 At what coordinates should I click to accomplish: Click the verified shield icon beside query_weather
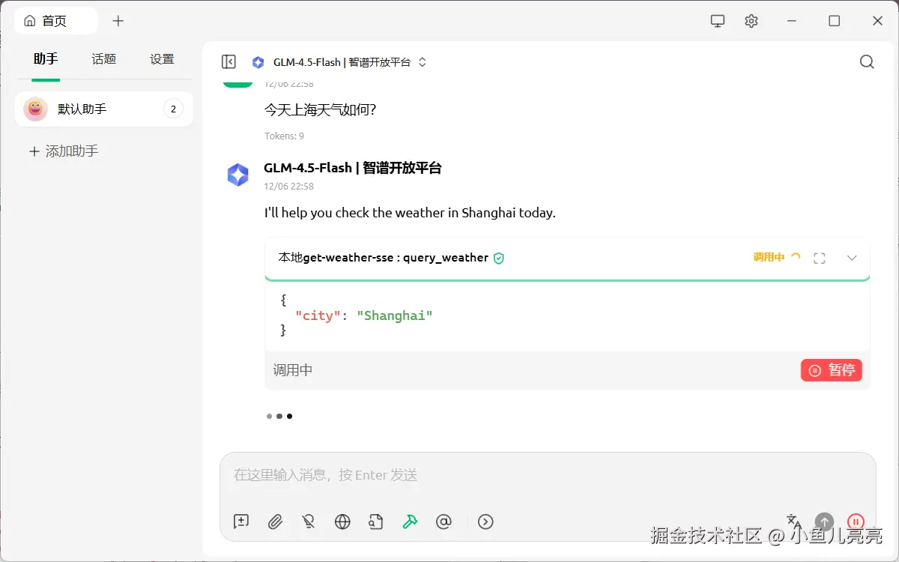coord(499,258)
